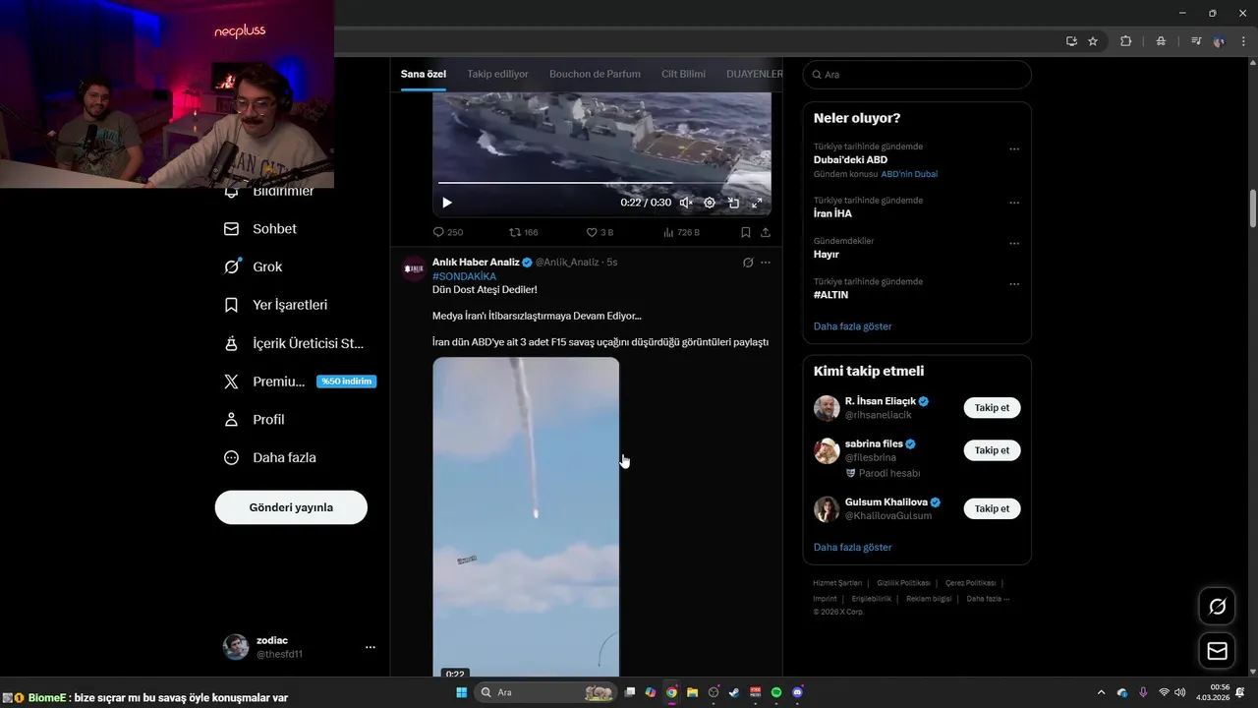Screen dimensions: 1258x708
Task: Open the Cilt Bilimi tab
Action: [683, 74]
